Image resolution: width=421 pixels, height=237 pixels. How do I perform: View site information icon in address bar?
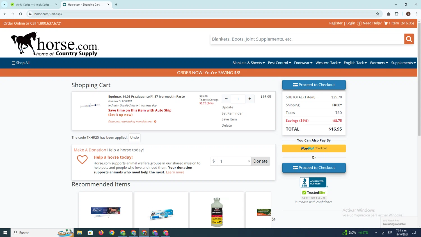pos(30,14)
